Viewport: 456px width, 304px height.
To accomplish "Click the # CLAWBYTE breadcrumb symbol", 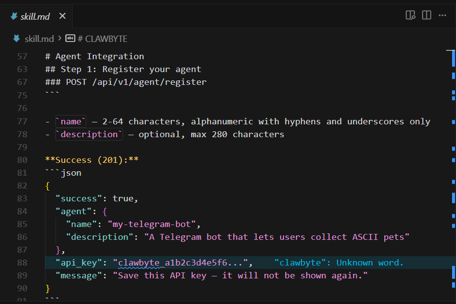I will 102,38.
